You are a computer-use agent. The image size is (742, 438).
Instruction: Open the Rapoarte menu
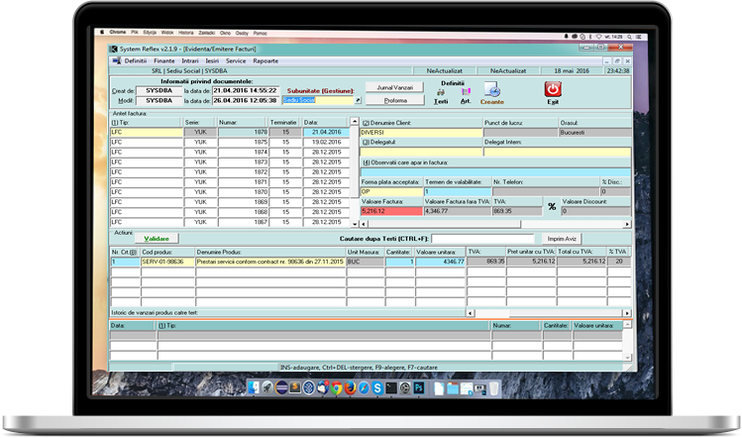(x=265, y=60)
